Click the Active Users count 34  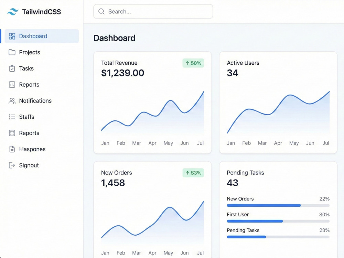tap(233, 73)
